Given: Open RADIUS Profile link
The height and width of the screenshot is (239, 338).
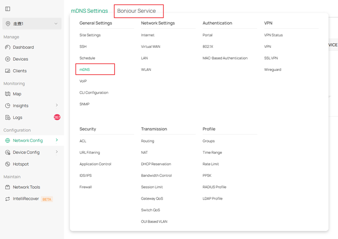Looking at the screenshot, I should tap(214, 187).
